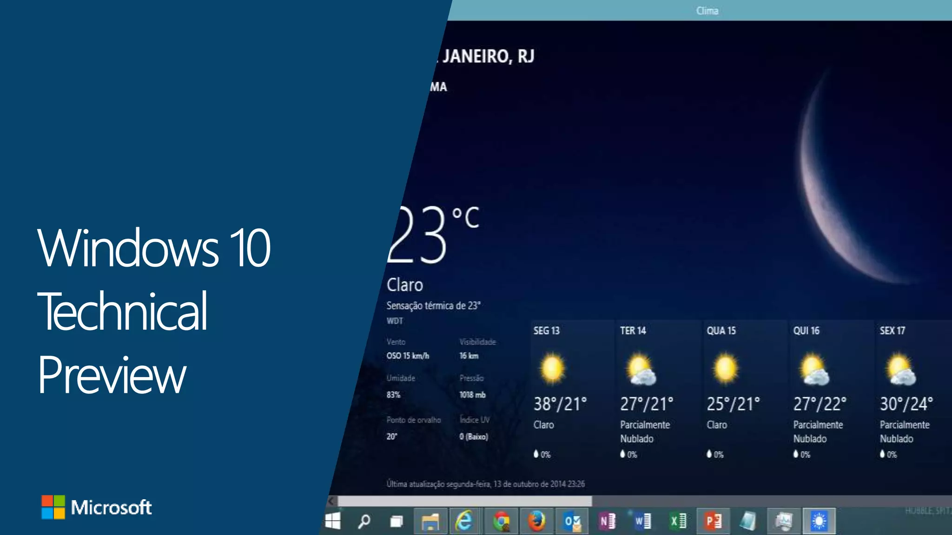Image resolution: width=952 pixels, height=535 pixels.
Task: Launch File Explorer from the taskbar
Action: tap(430, 521)
